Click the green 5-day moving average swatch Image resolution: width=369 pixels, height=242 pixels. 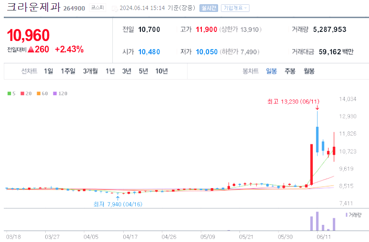9,93
